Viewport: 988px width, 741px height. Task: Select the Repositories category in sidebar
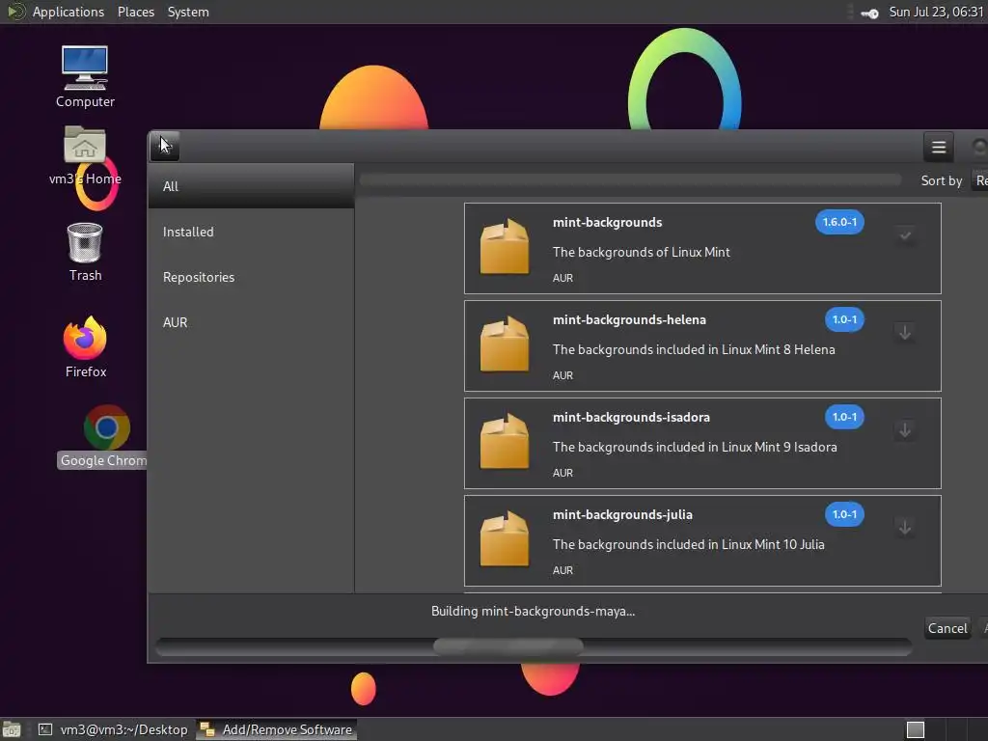tap(251, 277)
